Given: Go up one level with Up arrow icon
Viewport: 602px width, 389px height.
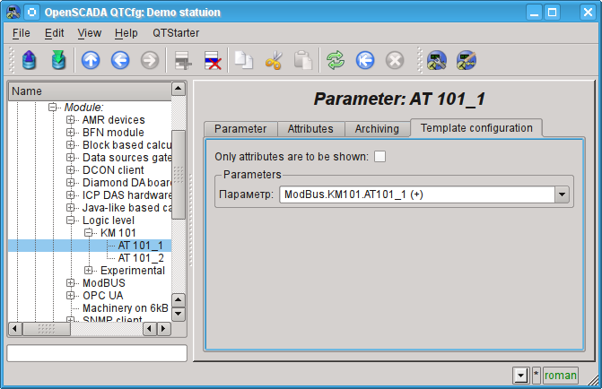Looking at the screenshot, I should point(91,60).
